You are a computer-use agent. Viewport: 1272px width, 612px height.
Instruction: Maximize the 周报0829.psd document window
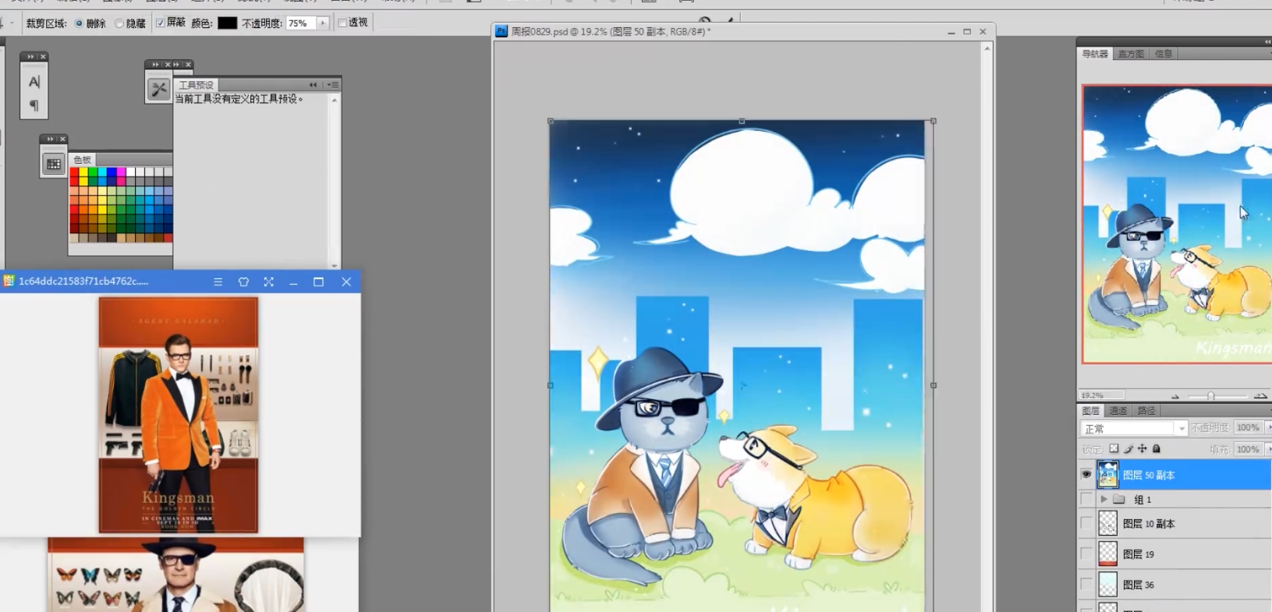(x=967, y=32)
